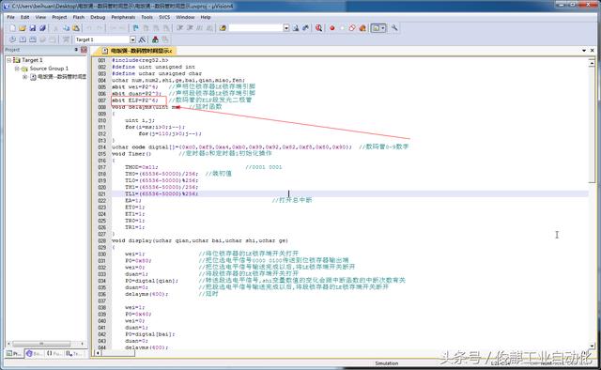Close the editor tab with the X at right
Viewport: 601px width, 370px height.
593,50
